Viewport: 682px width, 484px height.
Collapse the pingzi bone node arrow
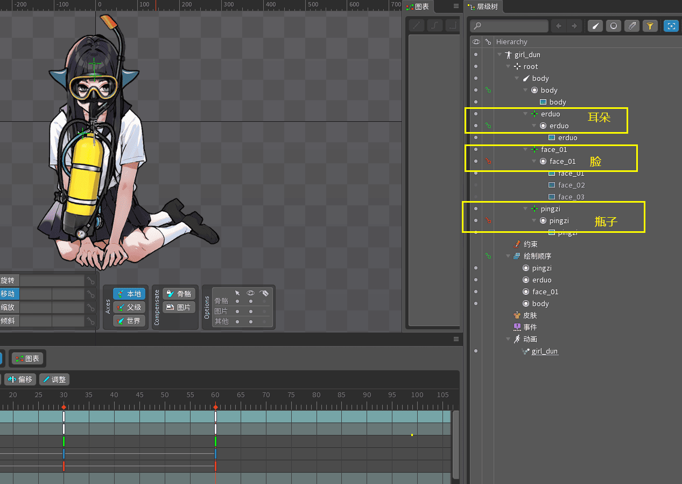point(525,209)
